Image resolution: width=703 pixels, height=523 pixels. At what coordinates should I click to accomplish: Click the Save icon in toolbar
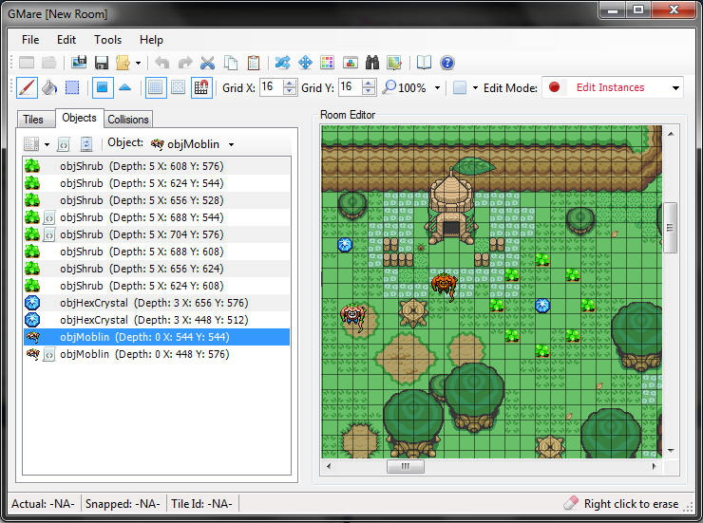click(x=101, y=63)
